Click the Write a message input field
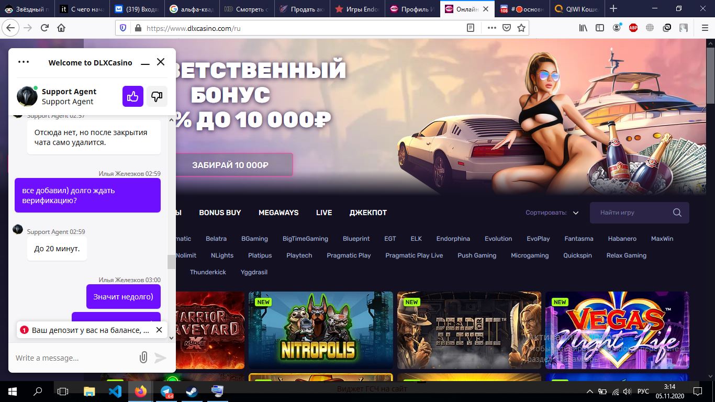 click(x=73, y=358)
